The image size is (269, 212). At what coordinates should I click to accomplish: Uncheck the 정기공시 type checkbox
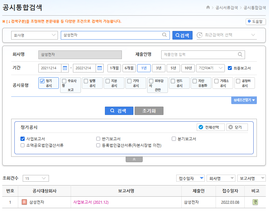click(x=42, y=81)
